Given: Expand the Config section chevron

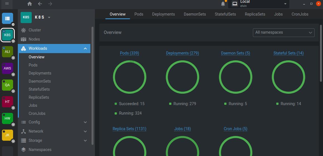Looking at the screenshot, I should tap(85, 122).
